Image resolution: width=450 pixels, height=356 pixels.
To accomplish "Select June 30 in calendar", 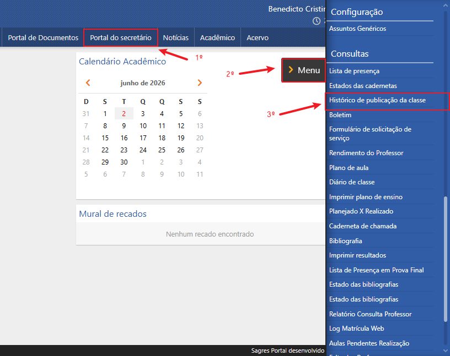I will coord(124,162).
